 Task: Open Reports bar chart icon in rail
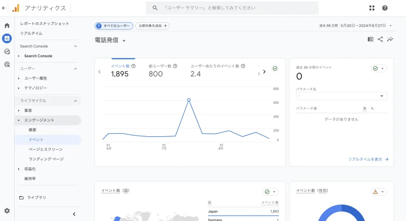7,38
